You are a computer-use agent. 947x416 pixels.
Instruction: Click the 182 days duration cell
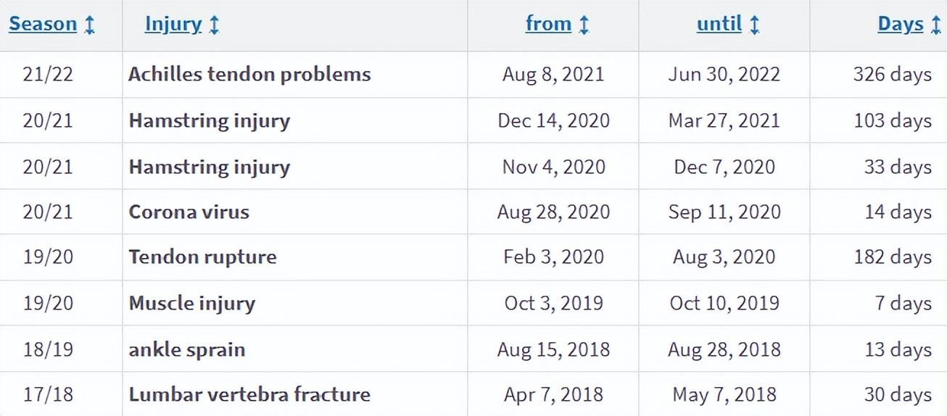893,257
